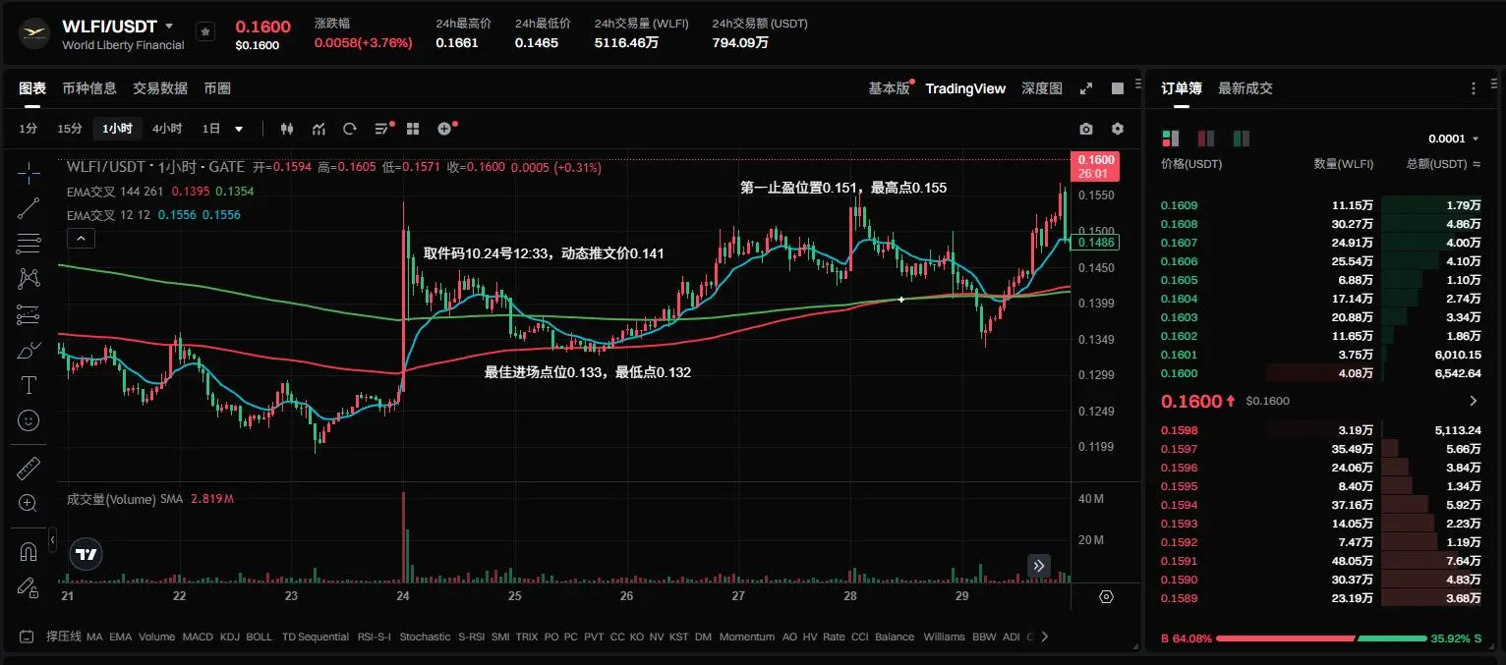Viewport: 1506px width, 665px height.
Task: Switch to the 币种信息 tab
Action: click(x=89, y=88)
